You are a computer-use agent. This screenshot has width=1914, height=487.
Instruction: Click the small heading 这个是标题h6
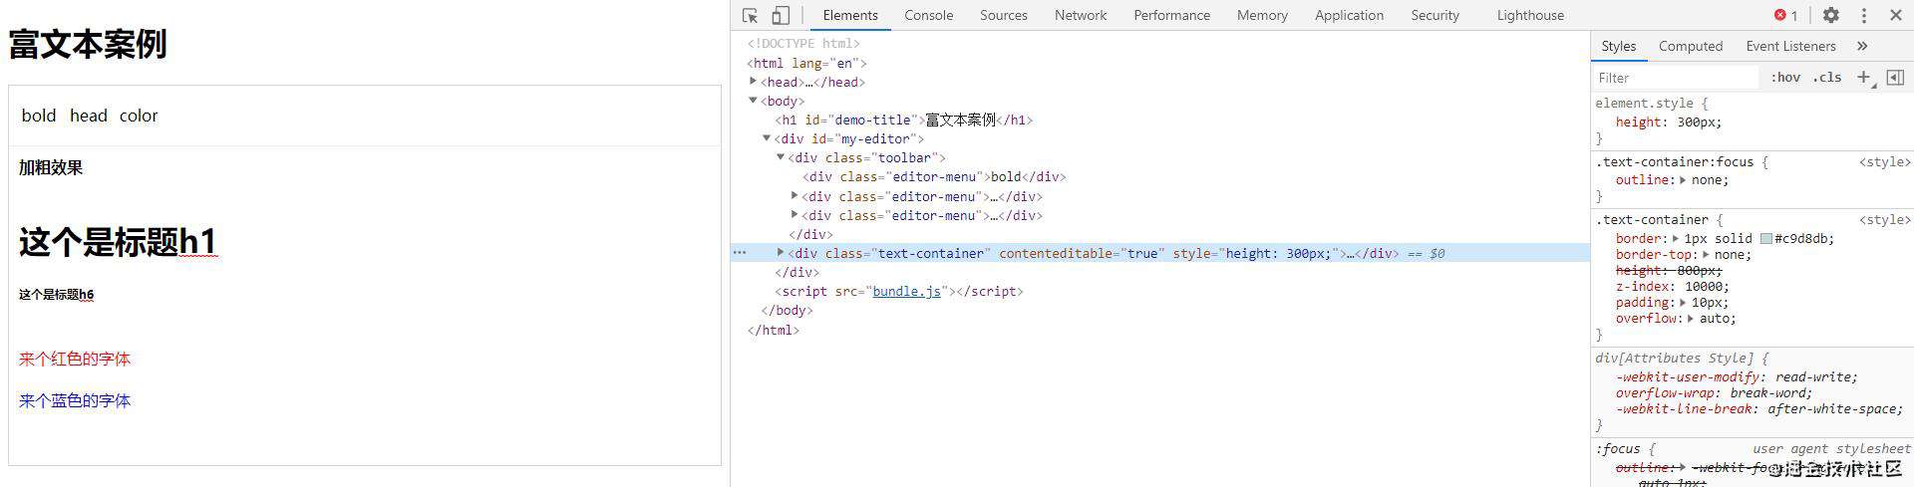[56, 294]
